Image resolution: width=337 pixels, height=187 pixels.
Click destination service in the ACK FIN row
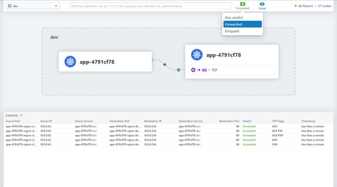click(x=189, y=131)
